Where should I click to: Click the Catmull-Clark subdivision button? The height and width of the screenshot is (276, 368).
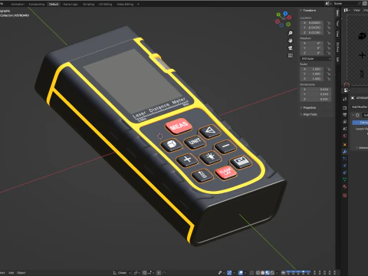click(x=360, y=123)
